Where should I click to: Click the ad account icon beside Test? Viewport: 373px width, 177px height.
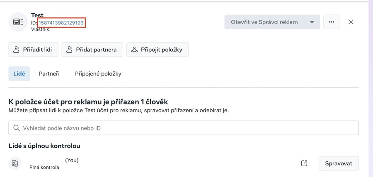pyautogui.click(x=18, y=22)
